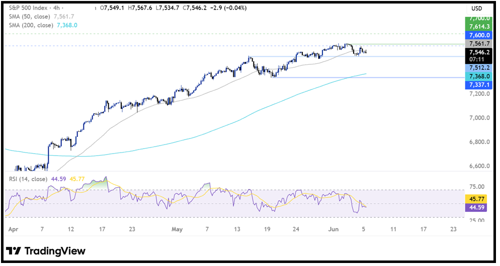Click the May date on time axis
Viewport: 500px width, 266px height.
(x=177, y=229)
